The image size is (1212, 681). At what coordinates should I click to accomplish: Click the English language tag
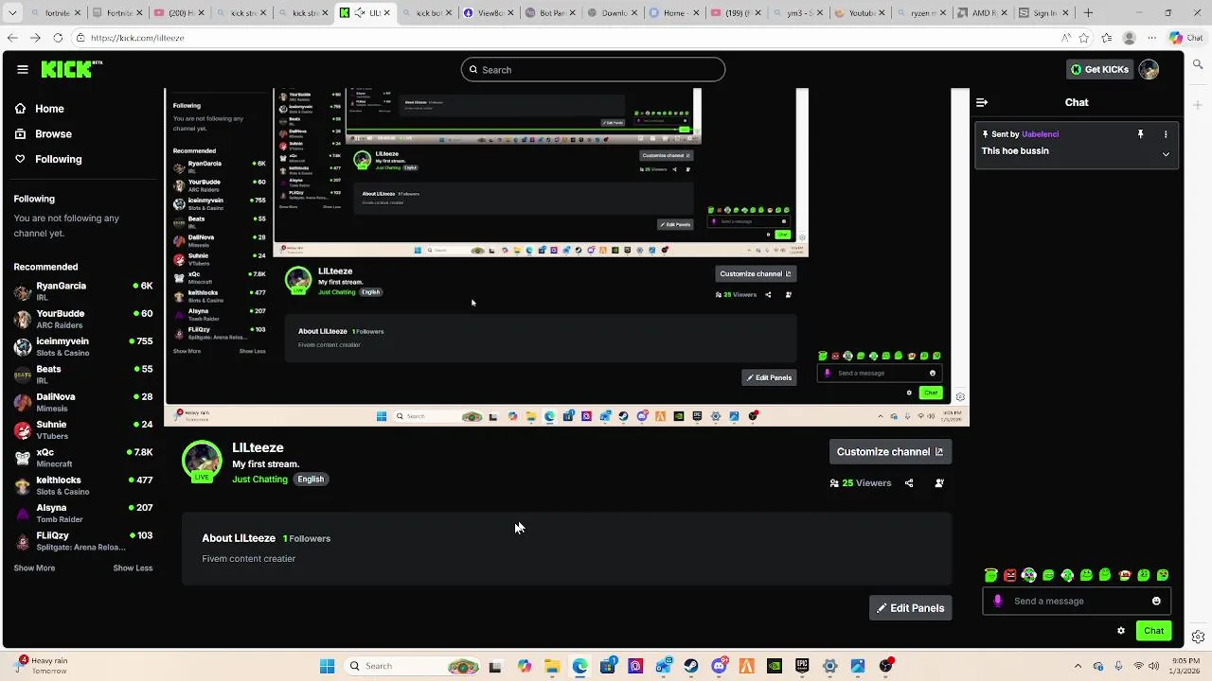pos(311,480)
